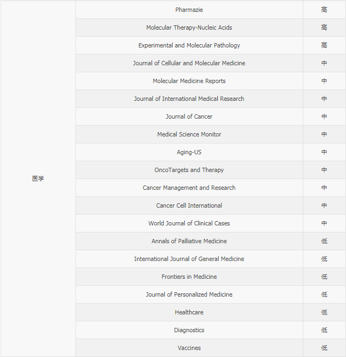
Task: Click World Journal of Clinical Cases
Action: (x=189, y=223)
